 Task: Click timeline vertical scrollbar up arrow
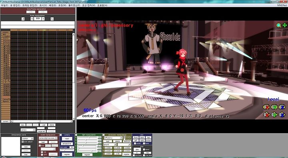click(74, 34)
